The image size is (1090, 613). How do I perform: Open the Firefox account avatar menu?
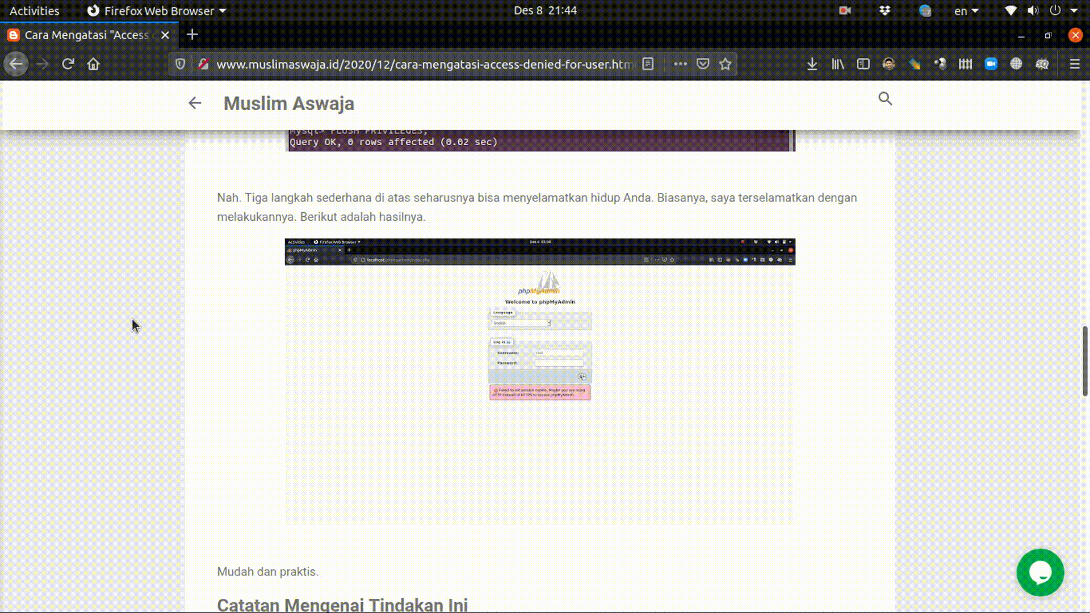pos(888,64)
